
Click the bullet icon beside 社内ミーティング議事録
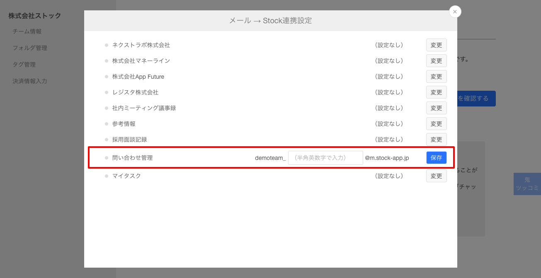(x=107, y=108)
